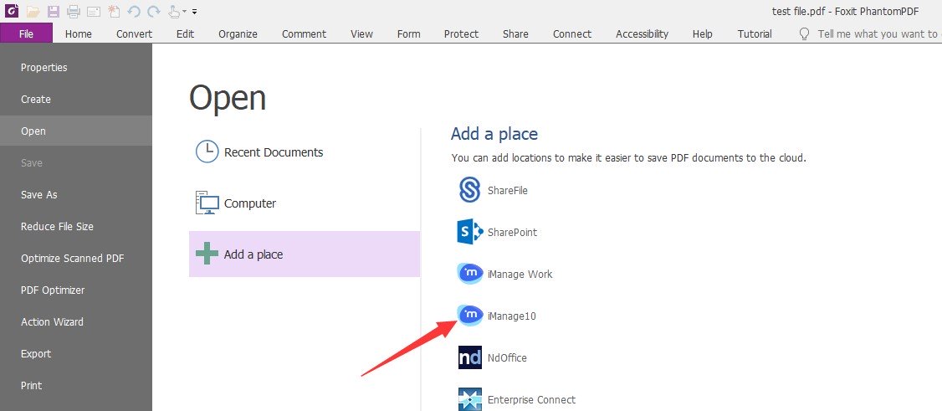Click the Tell me what you want to do field
Viewport: 942px width, 411px height.
tap(877, 33)
